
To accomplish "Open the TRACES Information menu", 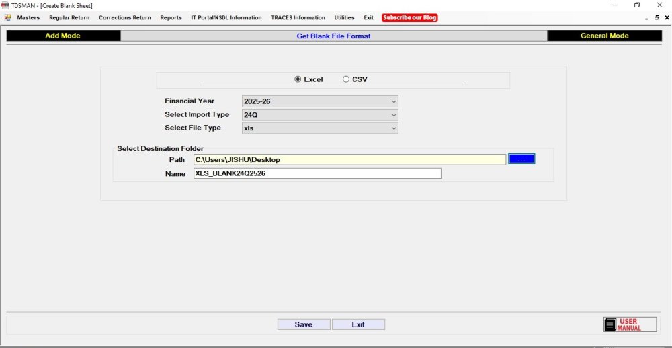I will tap(298, 18).
